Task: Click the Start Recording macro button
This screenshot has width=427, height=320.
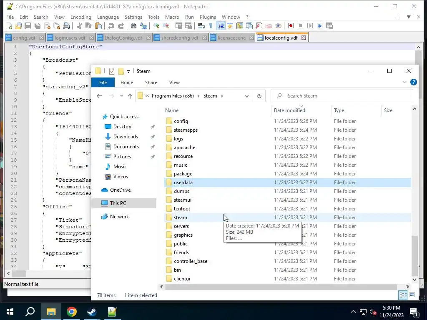Action: pyautogui.click(x=291, y=26)
